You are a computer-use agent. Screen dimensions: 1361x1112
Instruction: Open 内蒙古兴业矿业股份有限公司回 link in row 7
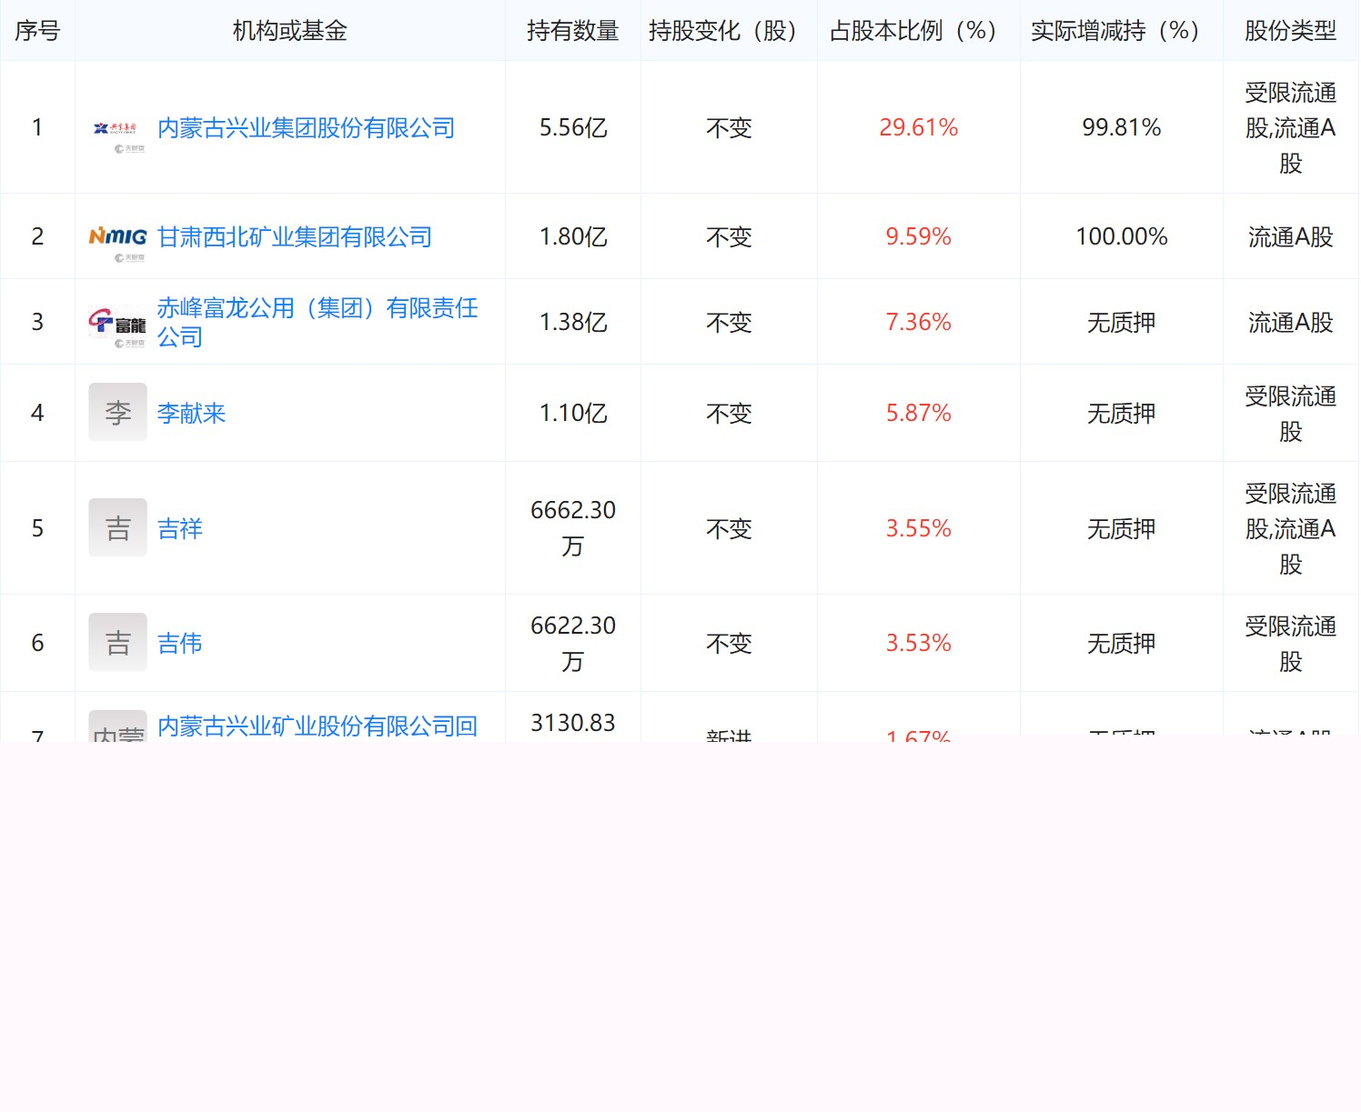click(x=318, y=726)
